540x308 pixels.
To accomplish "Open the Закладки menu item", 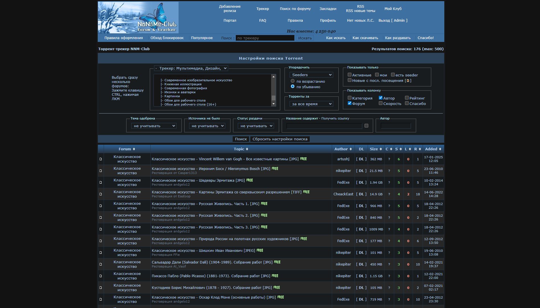I will (328, 9).
